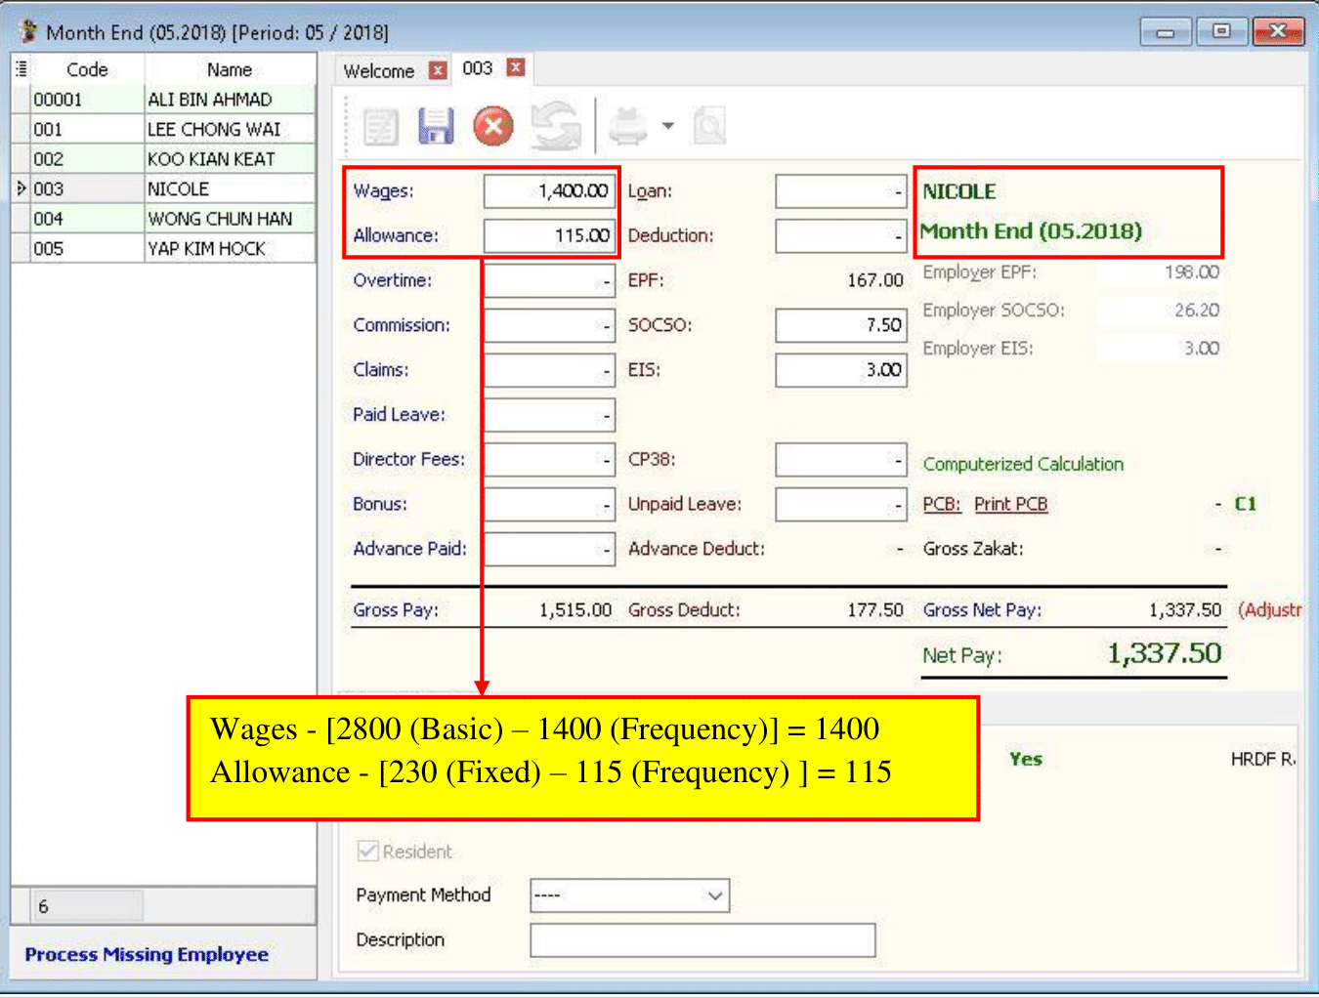This screenshot has height=998, width=1319.
Task: Toggle the Resident checkbox
Action: (x=368, y=851)
